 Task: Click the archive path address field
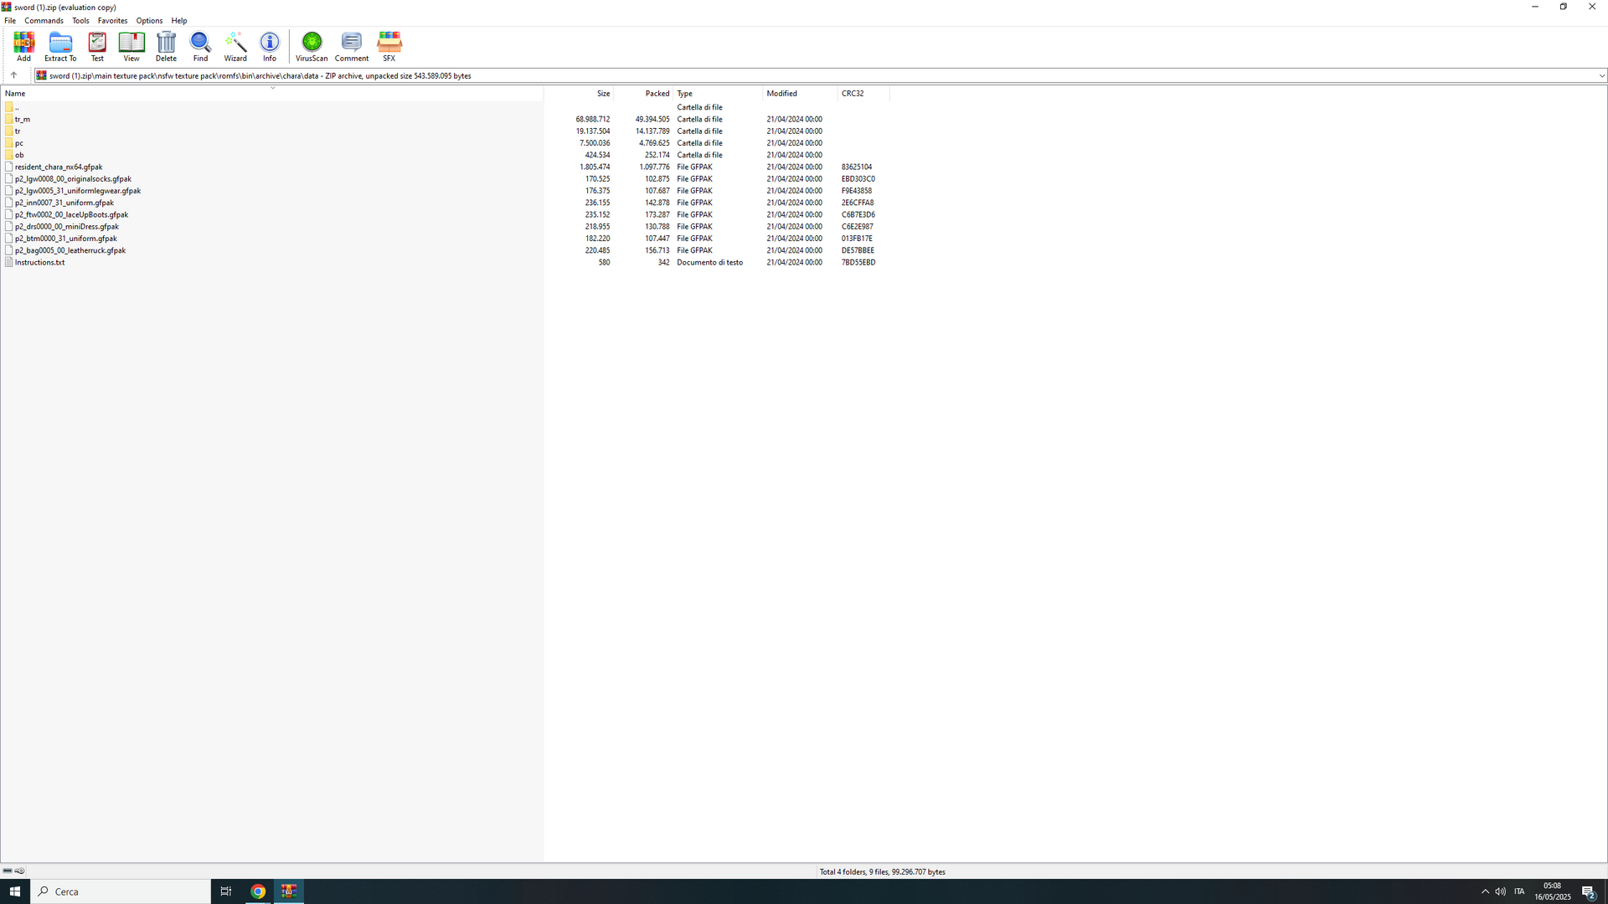pos(821,75)
